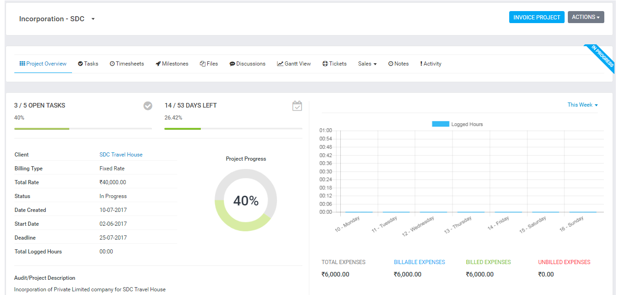Click the Files tab icon
Screen dimensions: 620x295
coord(202,64)
